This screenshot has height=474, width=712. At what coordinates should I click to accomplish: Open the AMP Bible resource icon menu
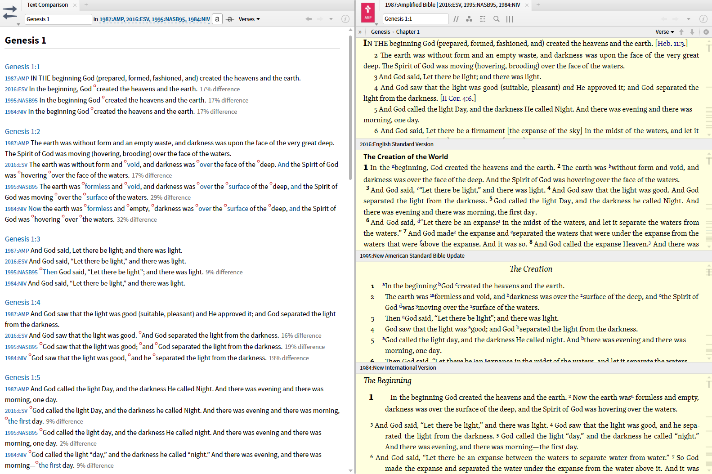tap(368, 13)
